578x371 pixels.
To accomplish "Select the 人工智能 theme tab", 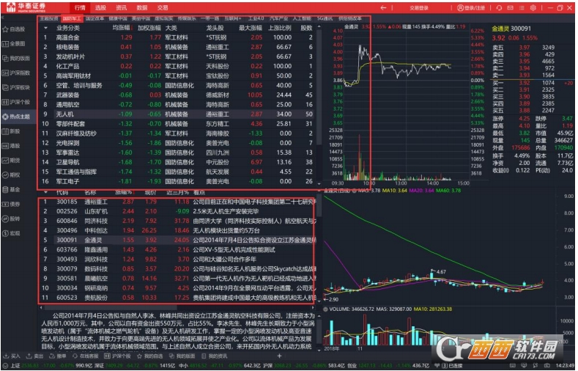I will [x=302, y=18].
